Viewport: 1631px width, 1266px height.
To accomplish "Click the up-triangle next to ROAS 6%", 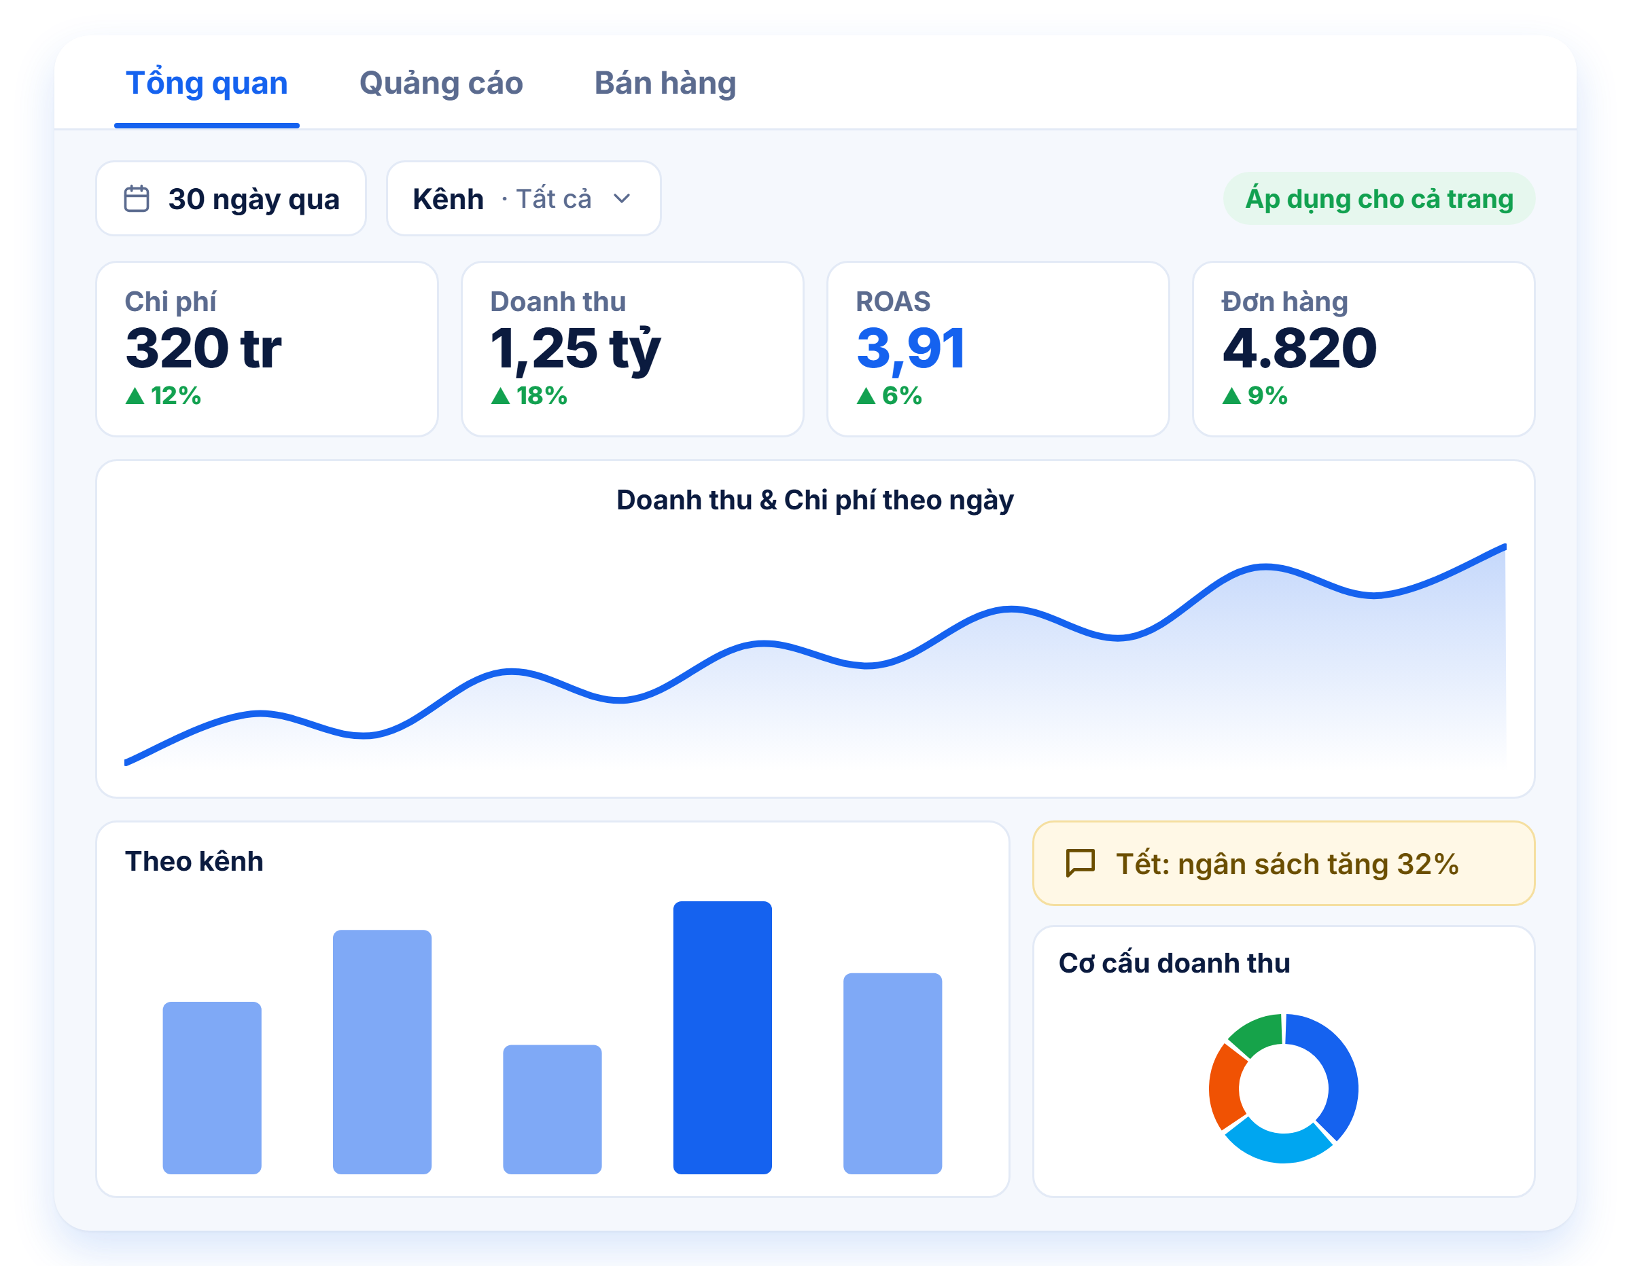I will 866,395.
